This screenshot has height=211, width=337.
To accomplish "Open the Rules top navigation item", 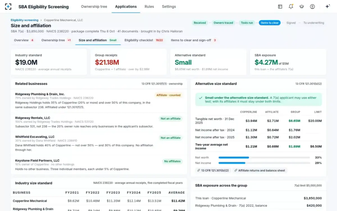I will pyautogui.click(x=149, y=6).
